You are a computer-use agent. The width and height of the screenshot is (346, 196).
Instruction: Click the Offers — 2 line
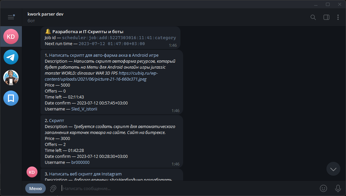[55, 144]
